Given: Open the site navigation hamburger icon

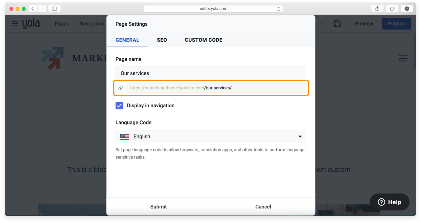Looking at the screenshot, I should click(403, 58).
